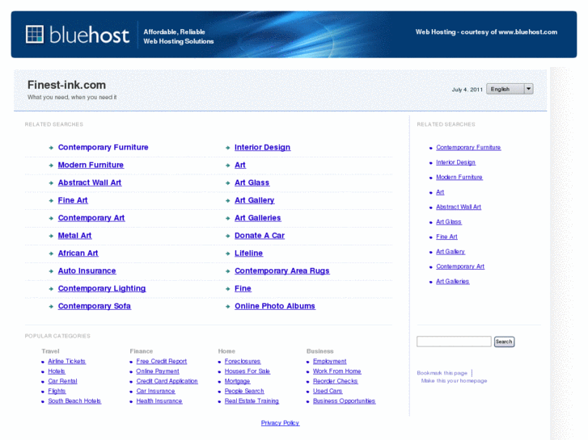This screenshot has height=440, width=588.
Task: Click the bluehost wordmark in the banner
Action: (89, 35)
